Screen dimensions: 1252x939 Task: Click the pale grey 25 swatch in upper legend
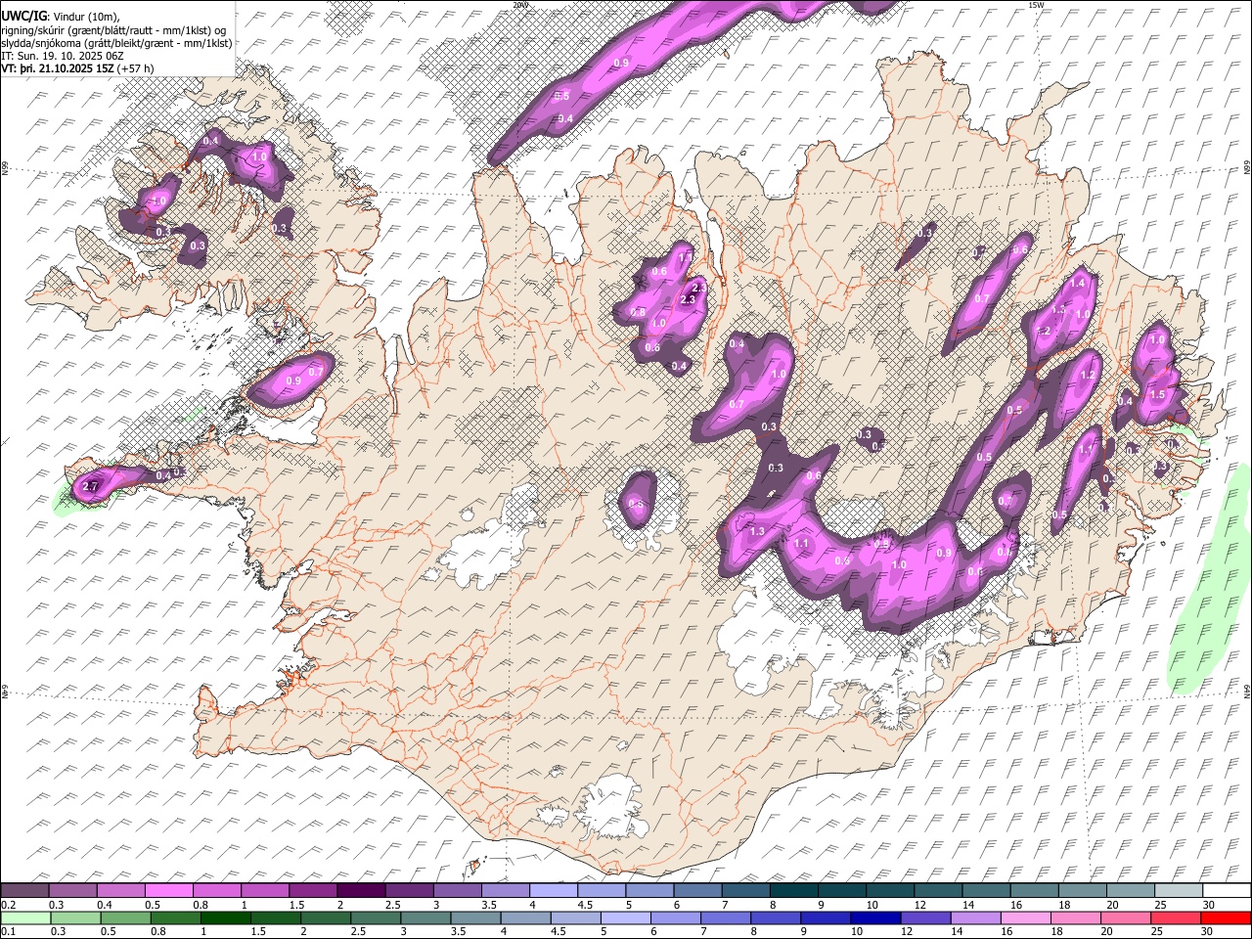tap(1177, 891)
